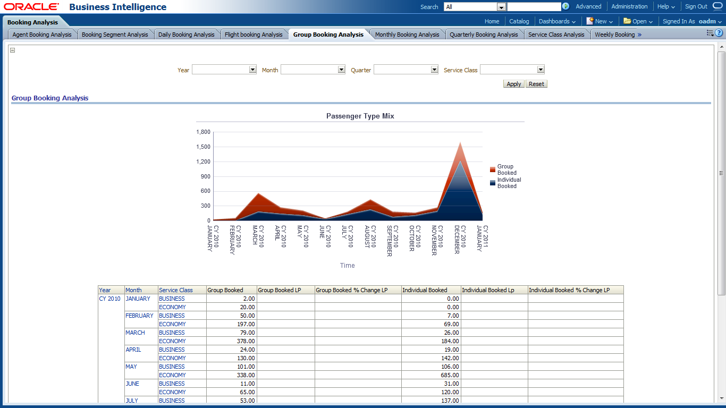Click the New document icon
The width and height of the screenshot is (726, 408).
point(589,21)
